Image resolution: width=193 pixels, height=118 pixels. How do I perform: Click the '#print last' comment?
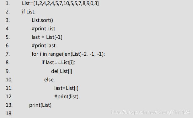[x=44, y=46]
